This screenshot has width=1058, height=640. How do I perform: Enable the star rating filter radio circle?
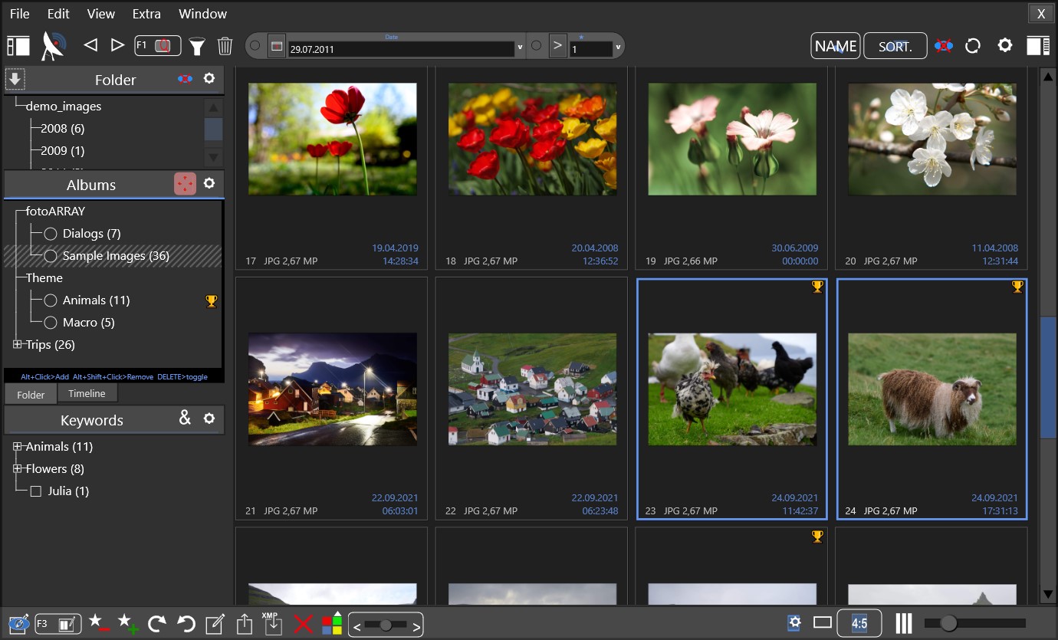[x=537, y=46]
